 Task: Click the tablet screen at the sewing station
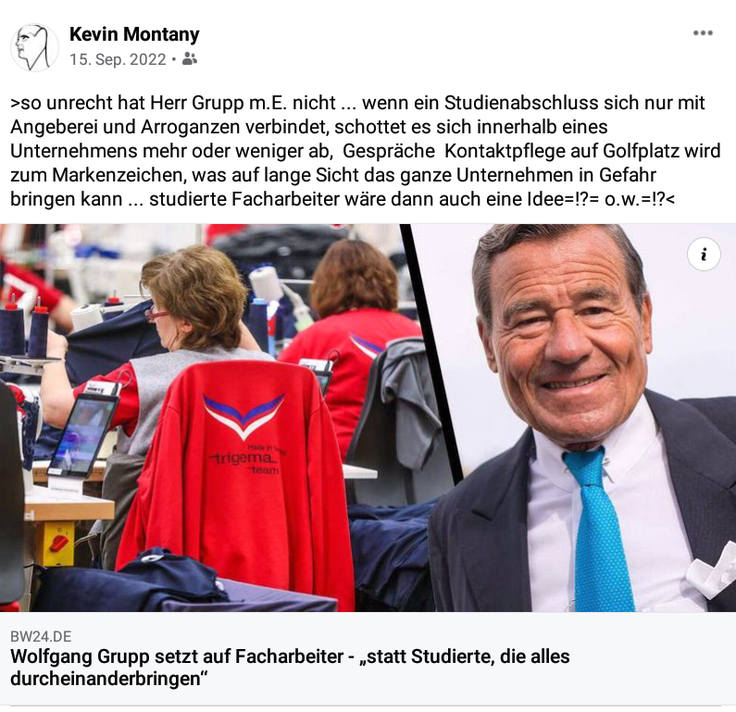click(x=85, y=433)
